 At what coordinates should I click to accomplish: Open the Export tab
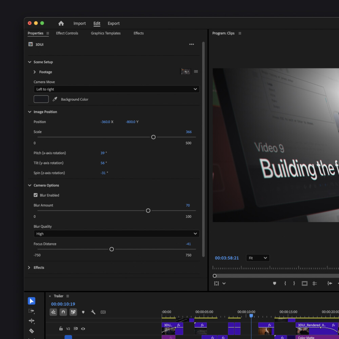coord(114,23)
